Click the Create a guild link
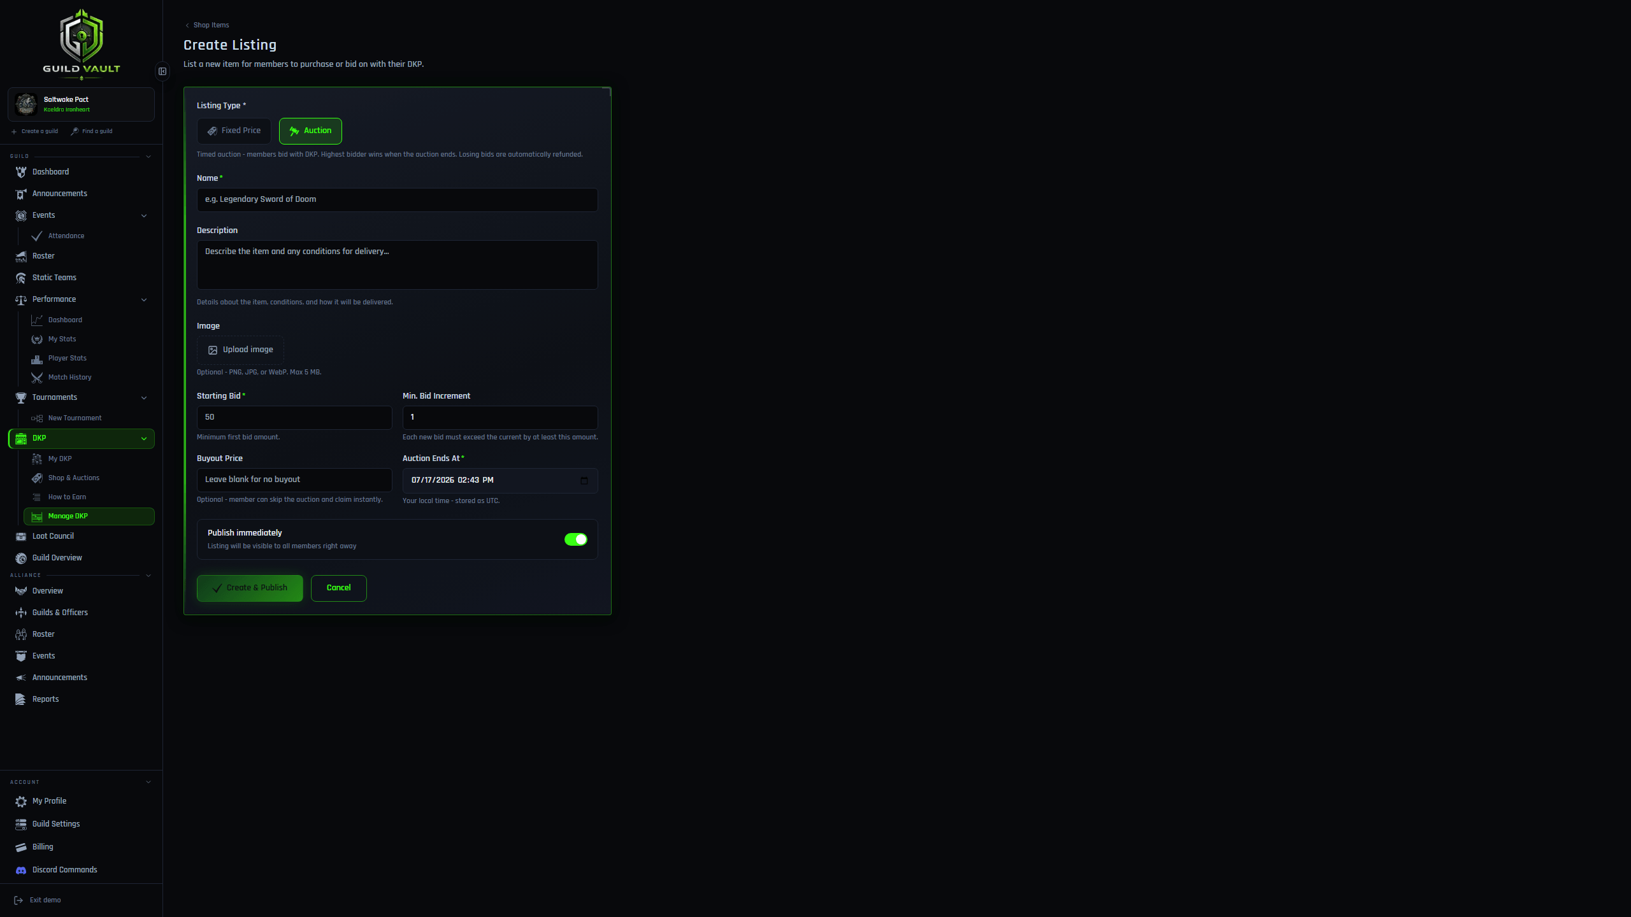 coord(34,131)
